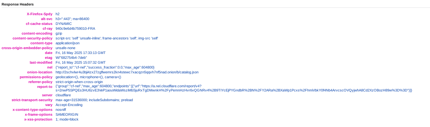Select the cf-cache-status DYNAMIC value
Image resolution: width=430 pixels, height=127 pixels.
click(64, 24)
